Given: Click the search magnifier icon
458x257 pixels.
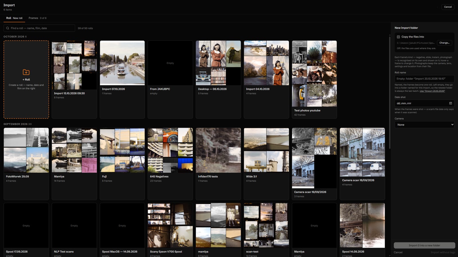Looking at the screenshot, I should [x=7, y=28].
